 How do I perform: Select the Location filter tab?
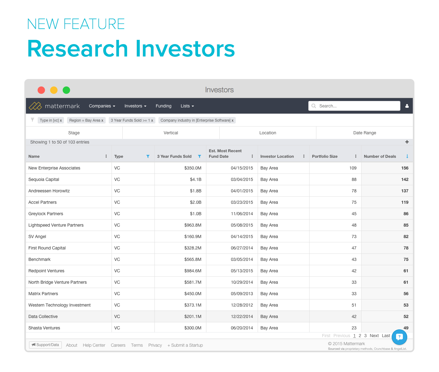[x=268, y=133]
